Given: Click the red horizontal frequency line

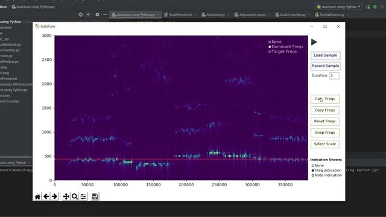Looking at the screenshot, I should [181, 159].
